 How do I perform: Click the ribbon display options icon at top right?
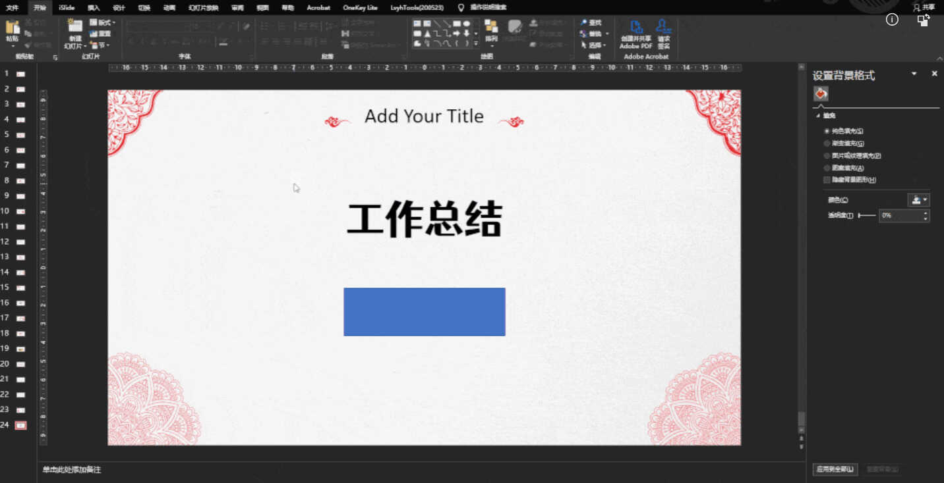coord(924,20)
